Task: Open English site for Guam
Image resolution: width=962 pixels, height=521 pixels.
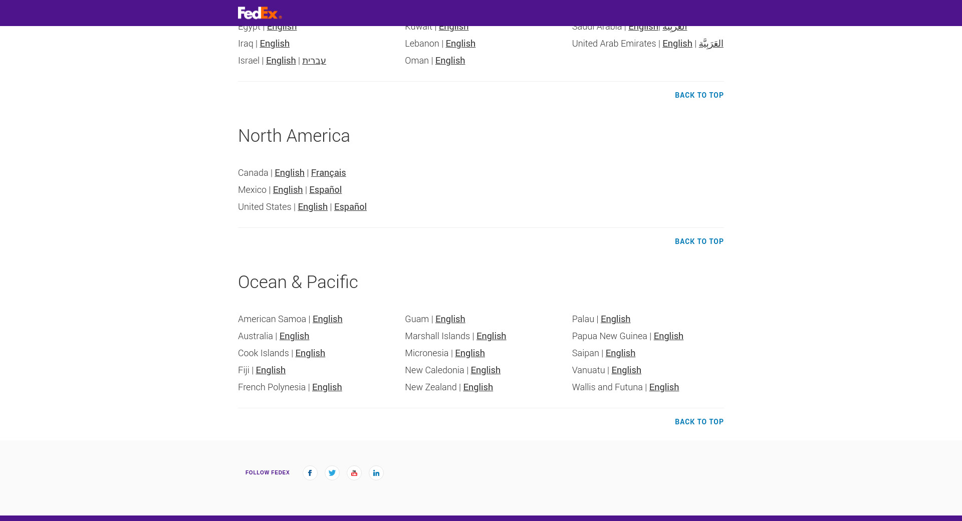Action: click(x=450, y=319)
